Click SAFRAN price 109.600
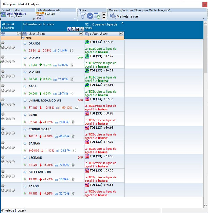This screenshot has height=213, width=208. (x=34, y=151)
